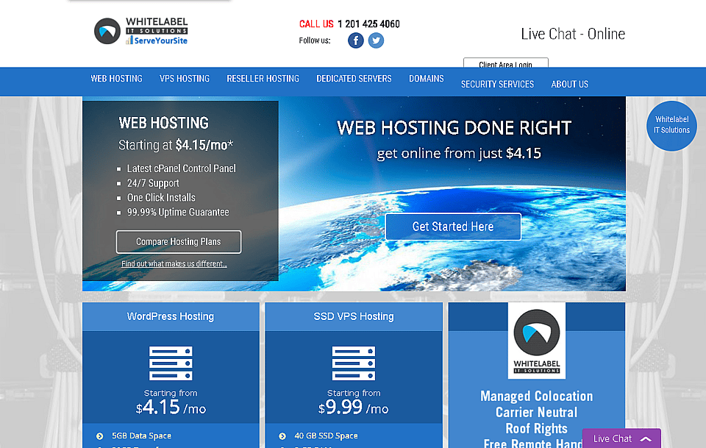Click the Whitelabel IT Solutions header logo
This screenshot has width=706, height=448.
(140, 31)
